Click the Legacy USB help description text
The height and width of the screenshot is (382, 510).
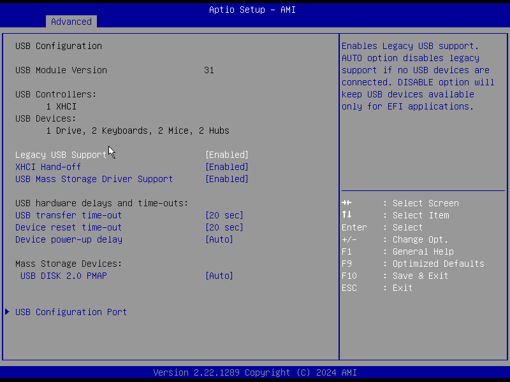tap(418, 76)
